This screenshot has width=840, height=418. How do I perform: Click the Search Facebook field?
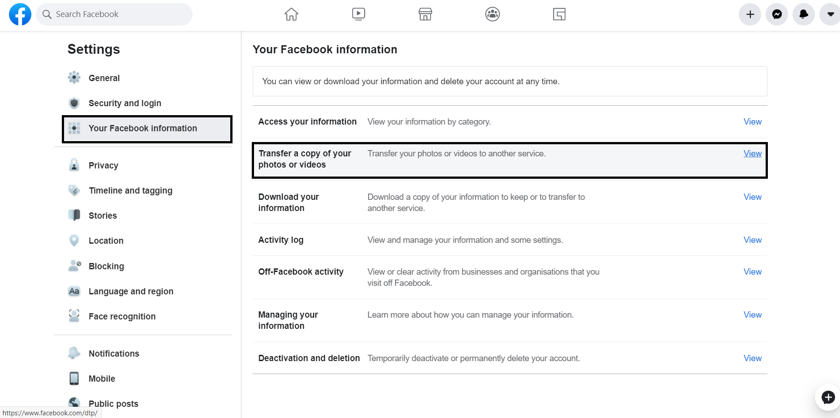(114, 14)
